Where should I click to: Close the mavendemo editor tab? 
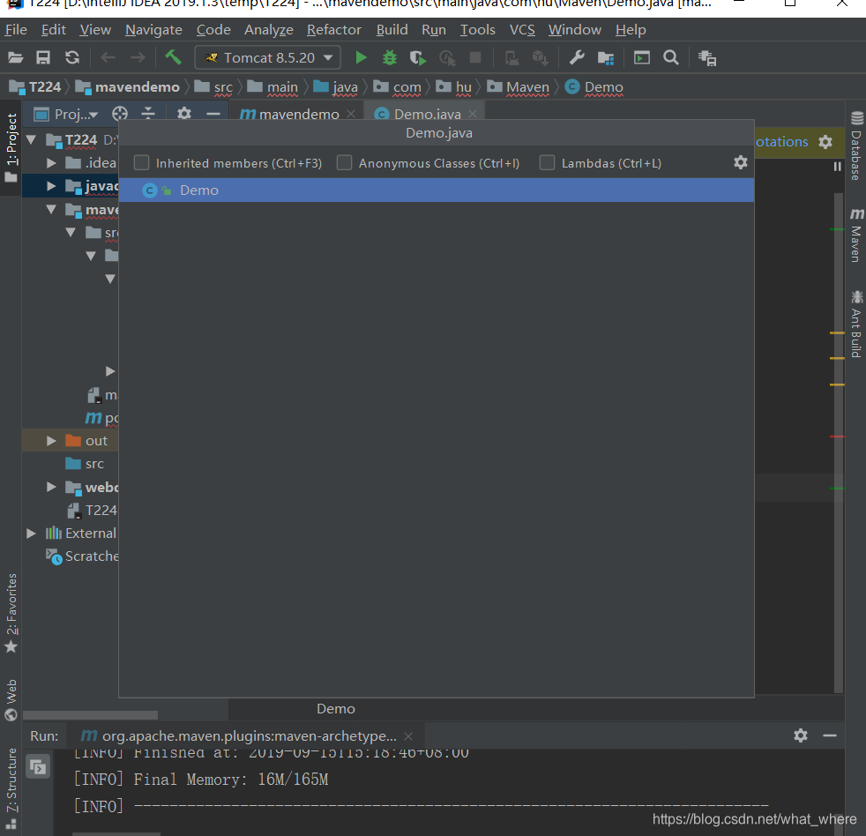(x=351, y=114)
